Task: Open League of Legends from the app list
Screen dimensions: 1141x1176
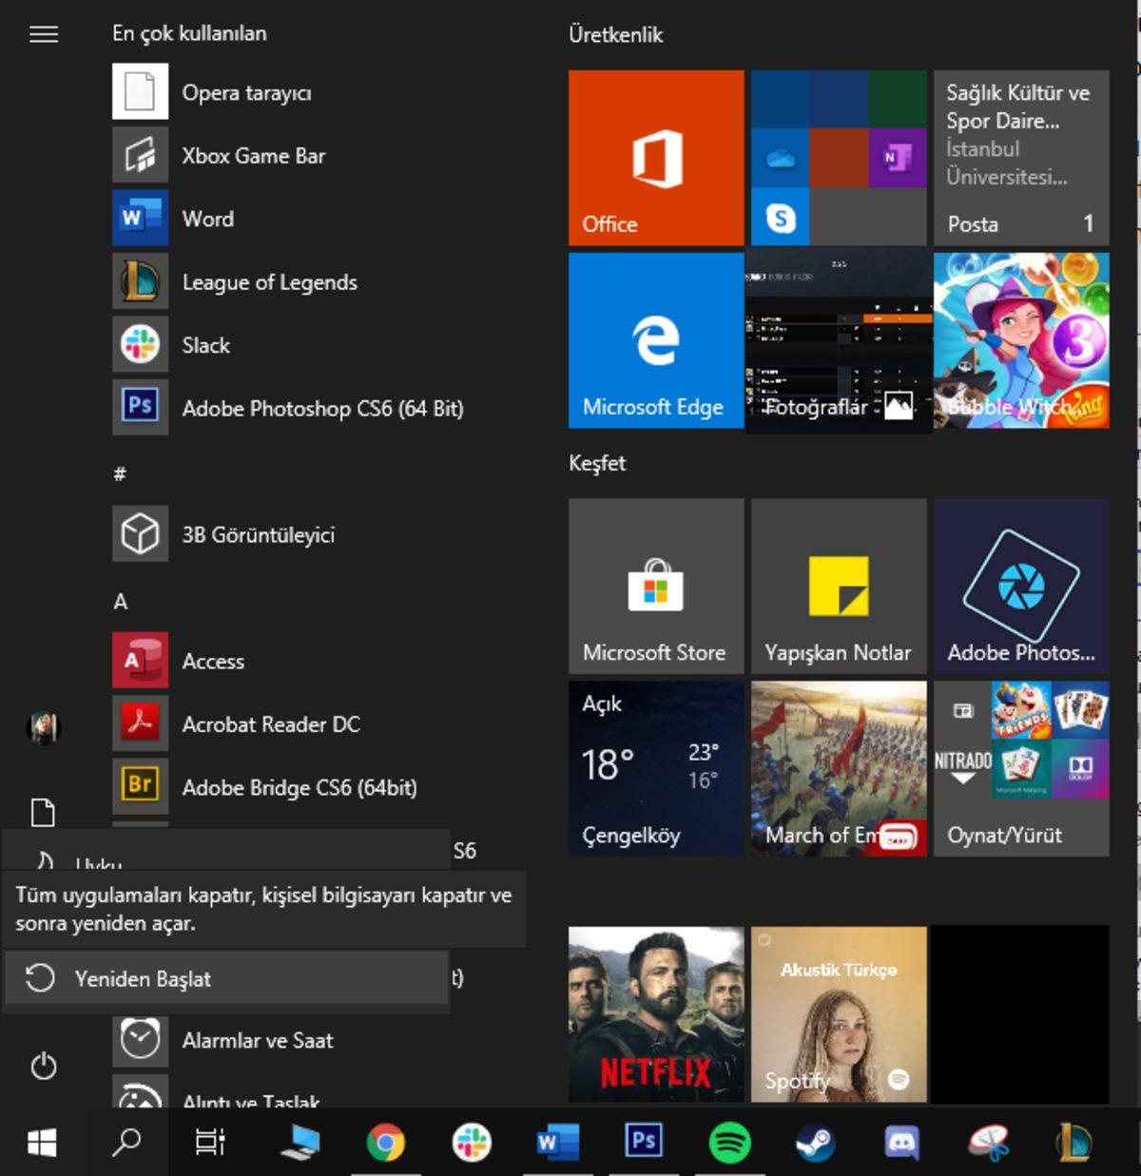Action: click(269, 282)
